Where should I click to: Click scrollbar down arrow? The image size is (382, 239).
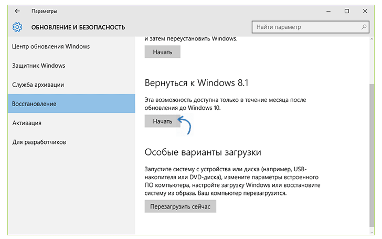pos(372,232)
